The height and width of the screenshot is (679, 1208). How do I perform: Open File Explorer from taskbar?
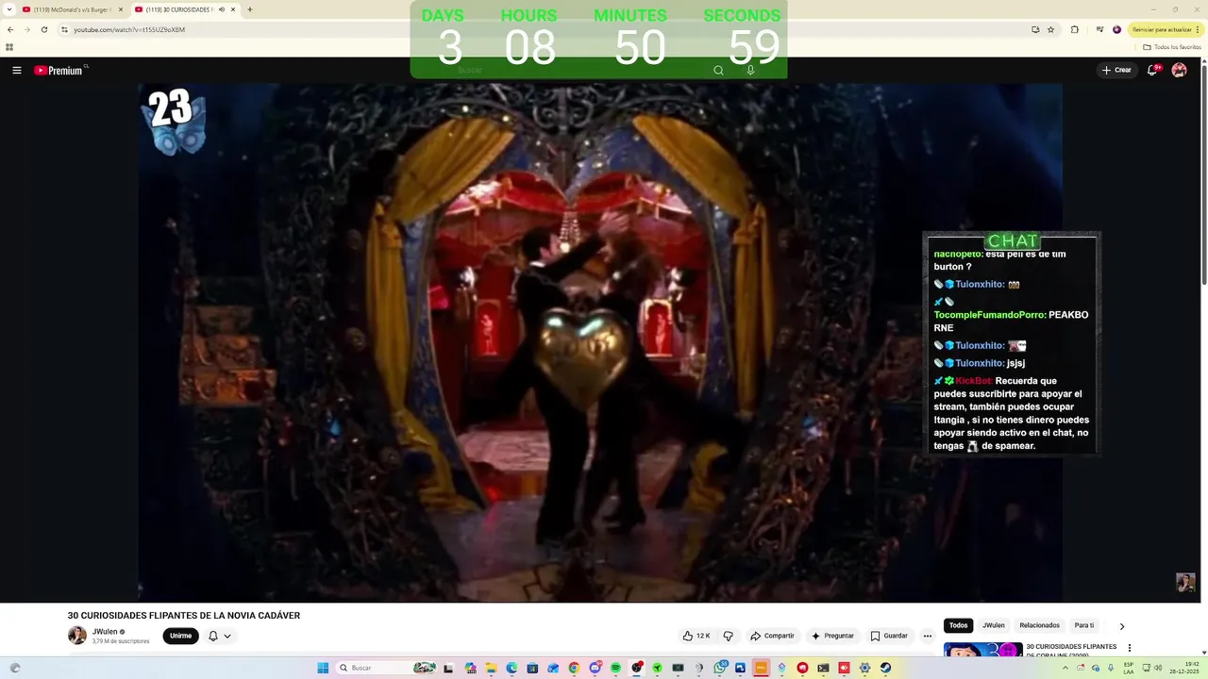pos(491,668)
